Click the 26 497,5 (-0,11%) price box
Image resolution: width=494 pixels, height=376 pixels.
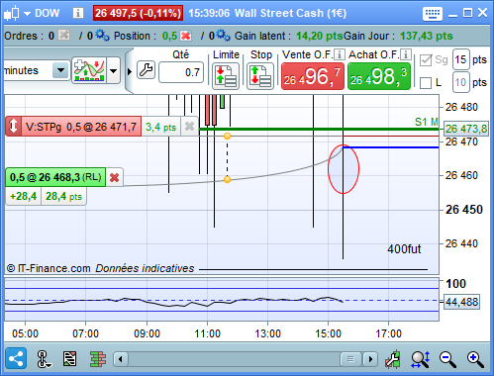(x=138, y=13)
